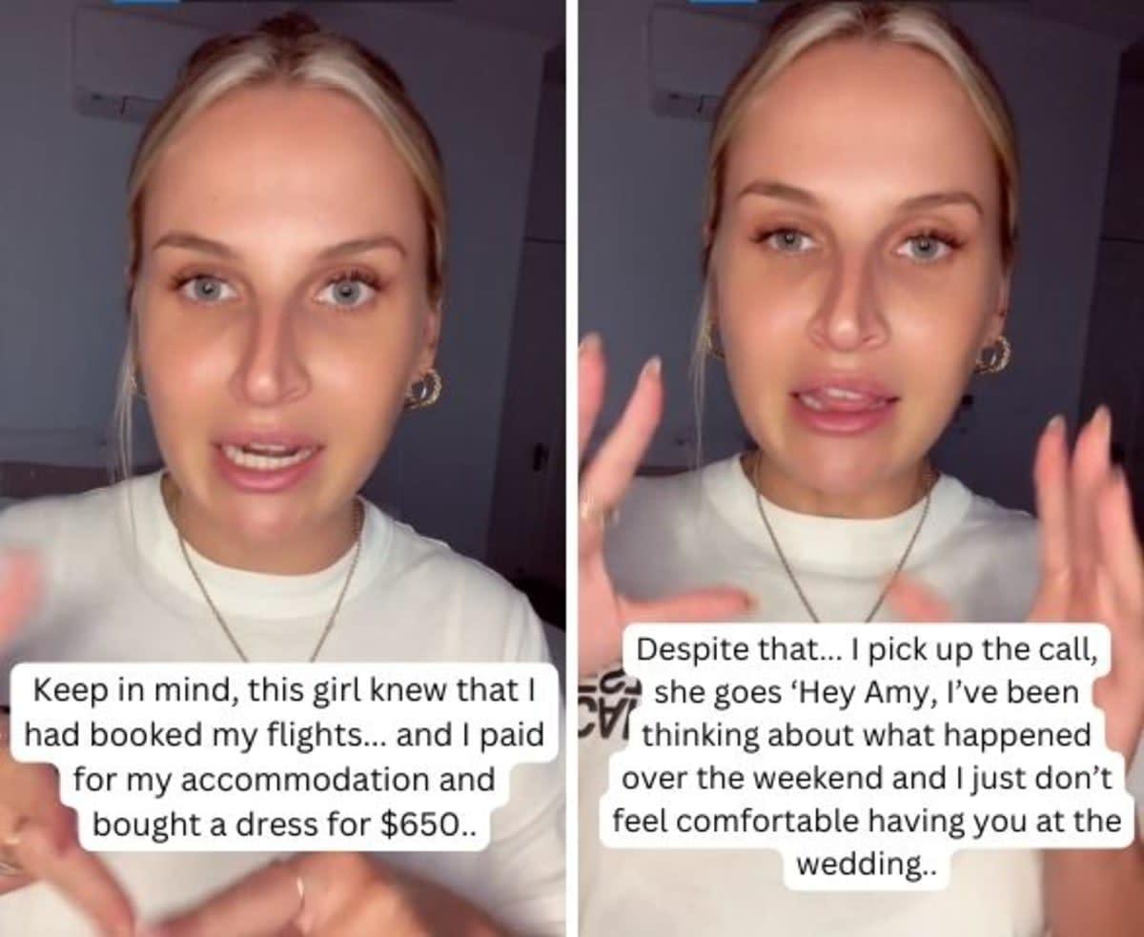This screenshot has height=937, width=1144.
Task: Click the word 'wedding..' in right caption
Action: (867, 866)
